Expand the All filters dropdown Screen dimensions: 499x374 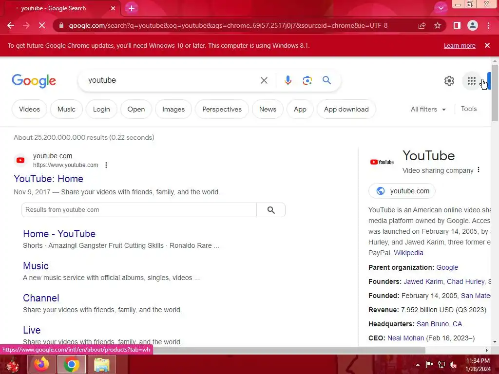(x=428, y=109)
